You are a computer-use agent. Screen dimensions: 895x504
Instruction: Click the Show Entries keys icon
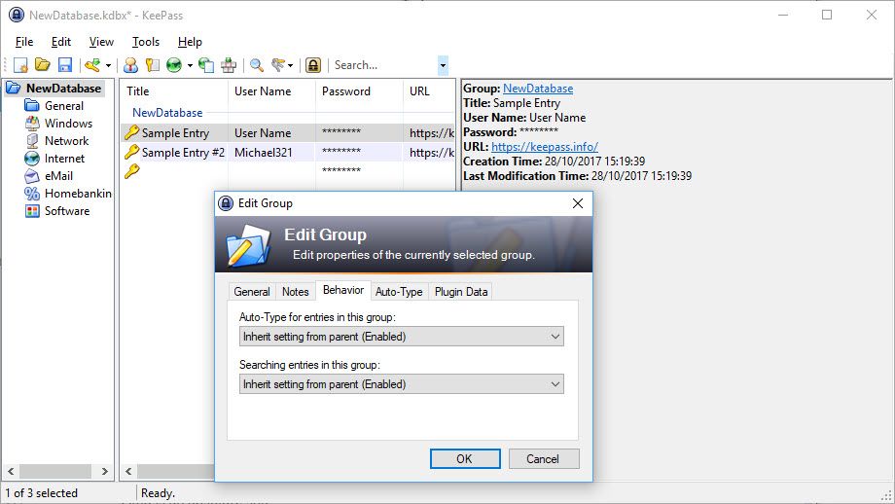[278, 65]
